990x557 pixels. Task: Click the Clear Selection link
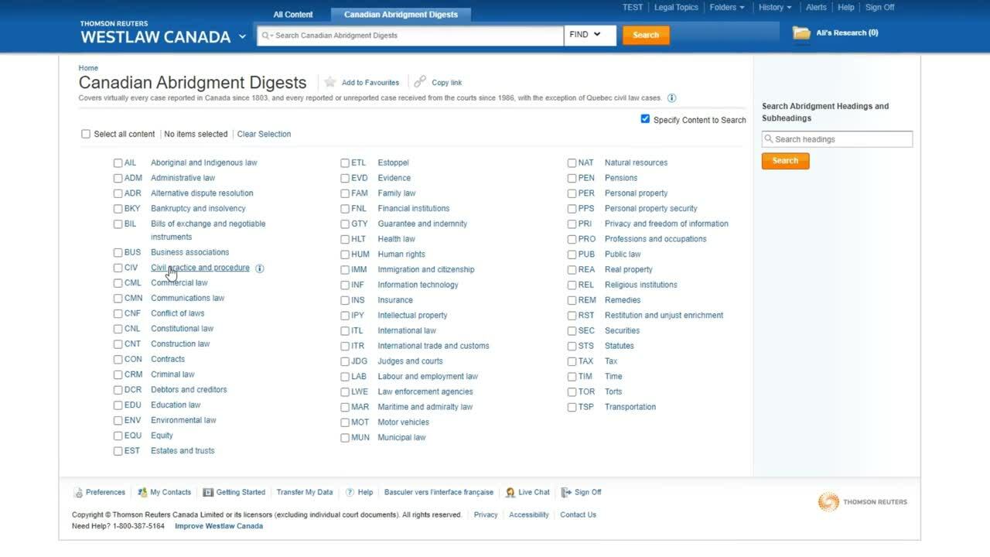264,134
